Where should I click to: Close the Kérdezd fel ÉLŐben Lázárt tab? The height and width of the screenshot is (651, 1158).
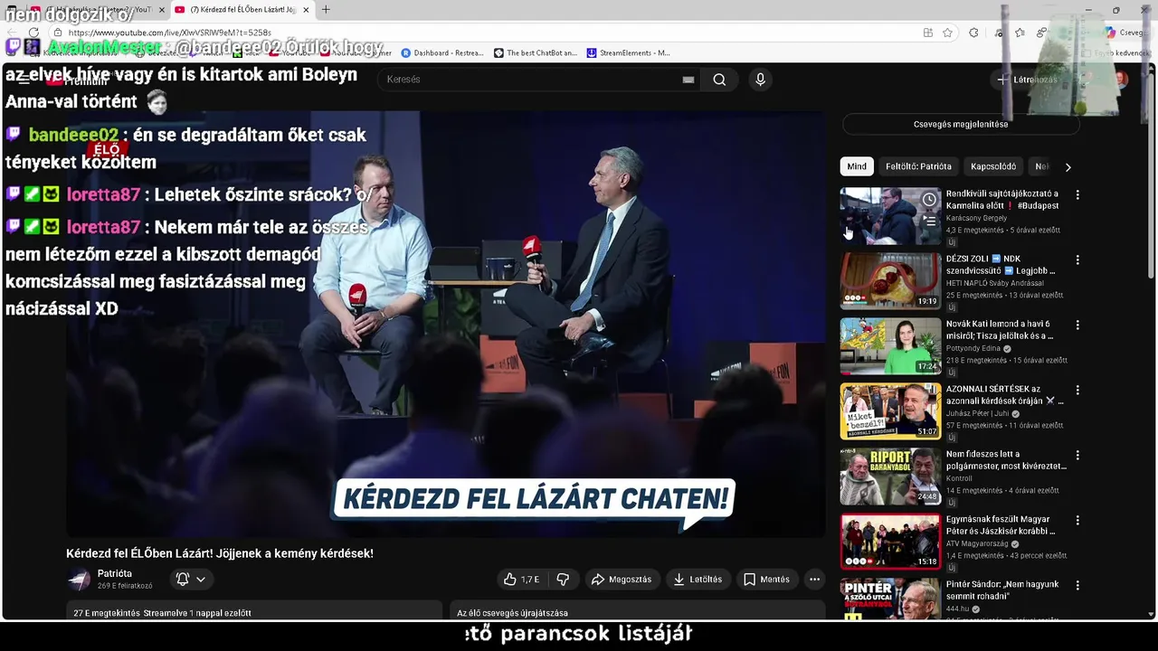(x=306, y=10)
